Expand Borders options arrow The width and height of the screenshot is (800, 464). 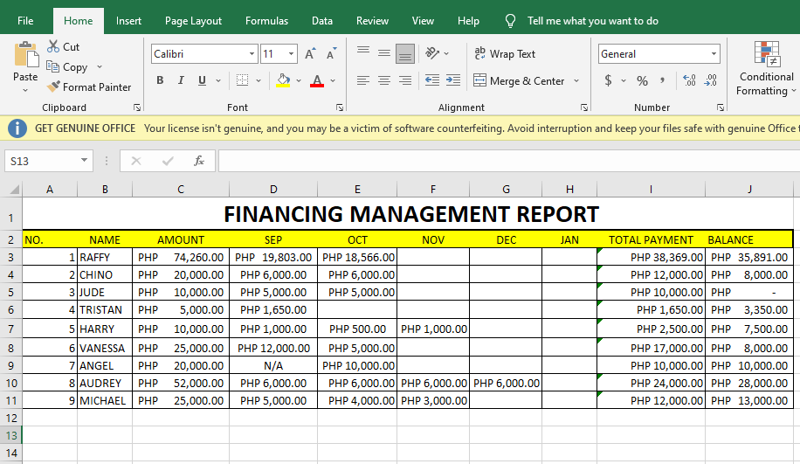[x=259, y=80]
